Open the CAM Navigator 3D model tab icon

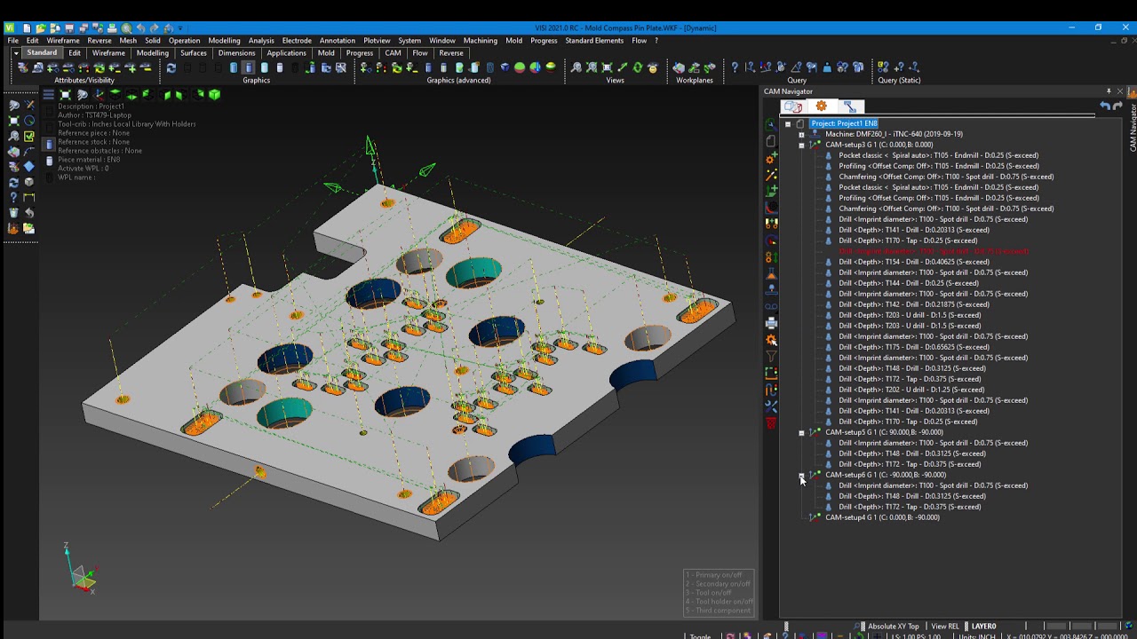792,106
